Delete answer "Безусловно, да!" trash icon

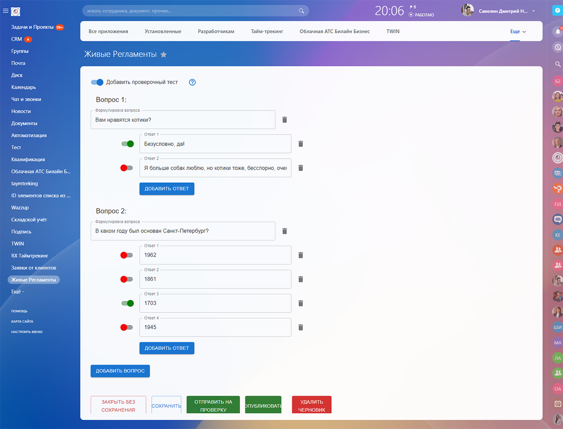coord(301,144)
